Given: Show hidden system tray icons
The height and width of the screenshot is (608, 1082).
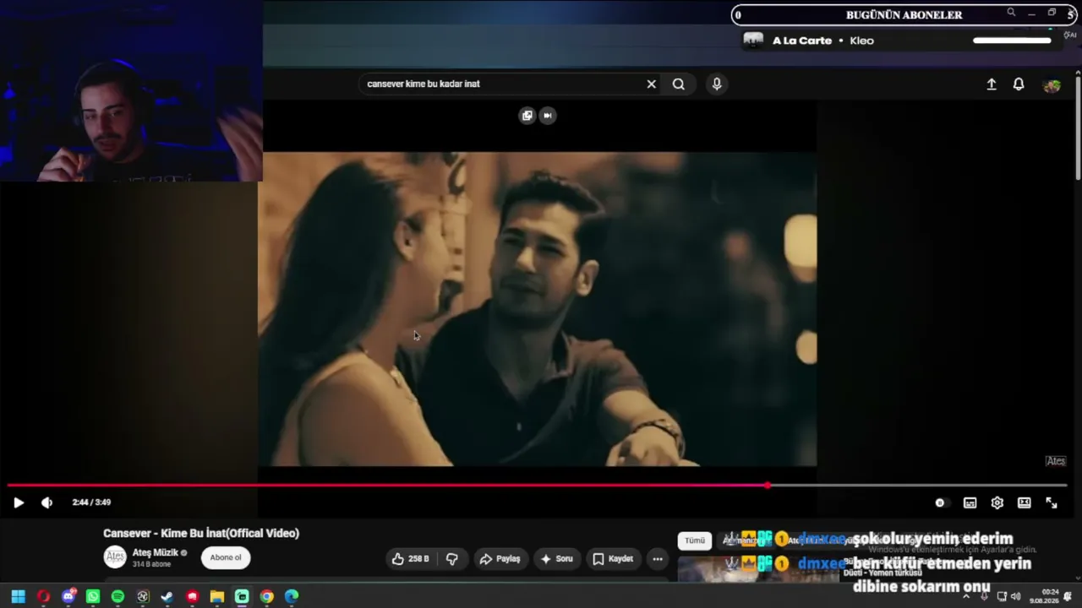Looking at the screenshot, I should click(966, 596).
